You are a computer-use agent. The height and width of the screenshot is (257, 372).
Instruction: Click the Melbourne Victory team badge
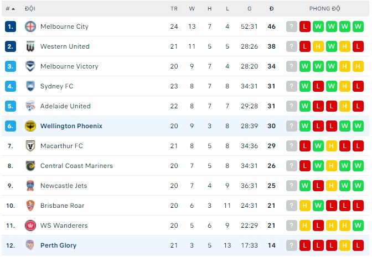[30, 66]
